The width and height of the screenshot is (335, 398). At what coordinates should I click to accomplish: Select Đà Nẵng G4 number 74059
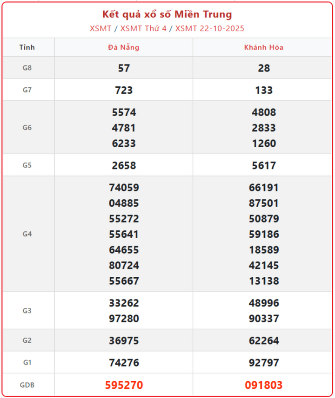pyautogui.click(x=124, y=188)
